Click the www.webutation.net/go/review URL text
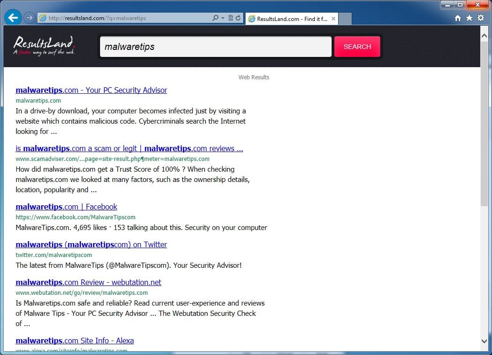 point(81,292)
